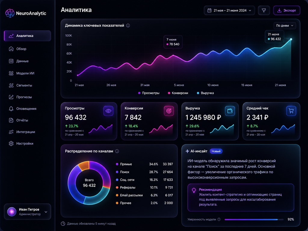Click the 92% confidence value
This screenshot has height=231, width=308.
click(291, 219)
